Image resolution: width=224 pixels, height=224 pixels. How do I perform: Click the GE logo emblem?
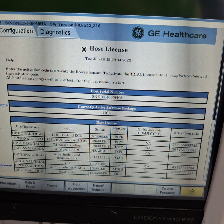point(138,33)
